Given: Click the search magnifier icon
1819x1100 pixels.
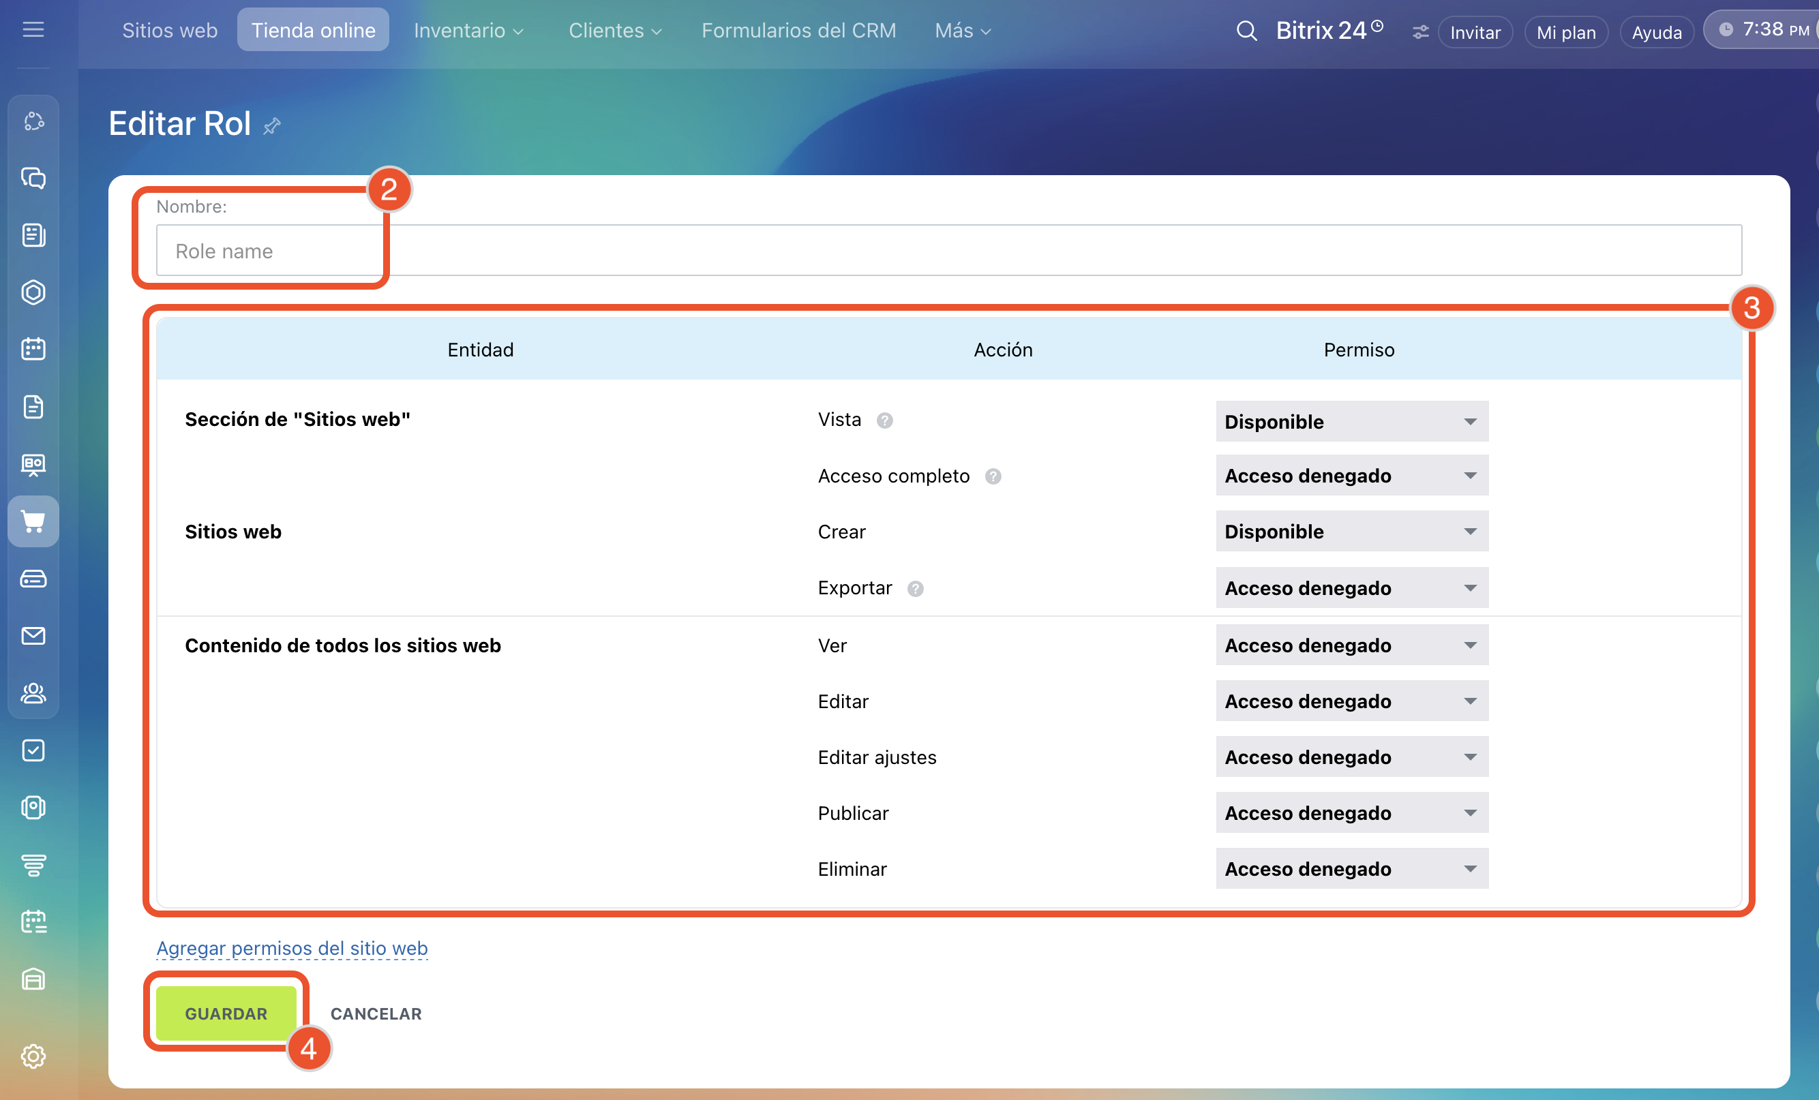Looking at the screenshot, I should (x=1246, y=31).
